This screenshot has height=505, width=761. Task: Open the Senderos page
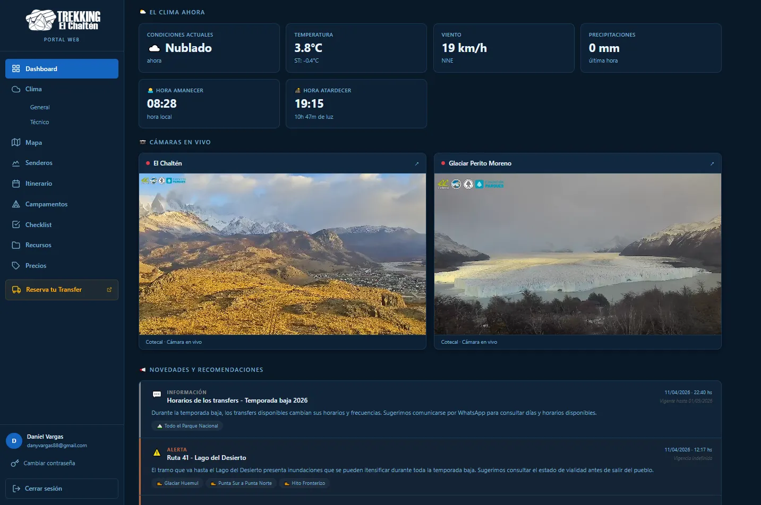point(39,163)
